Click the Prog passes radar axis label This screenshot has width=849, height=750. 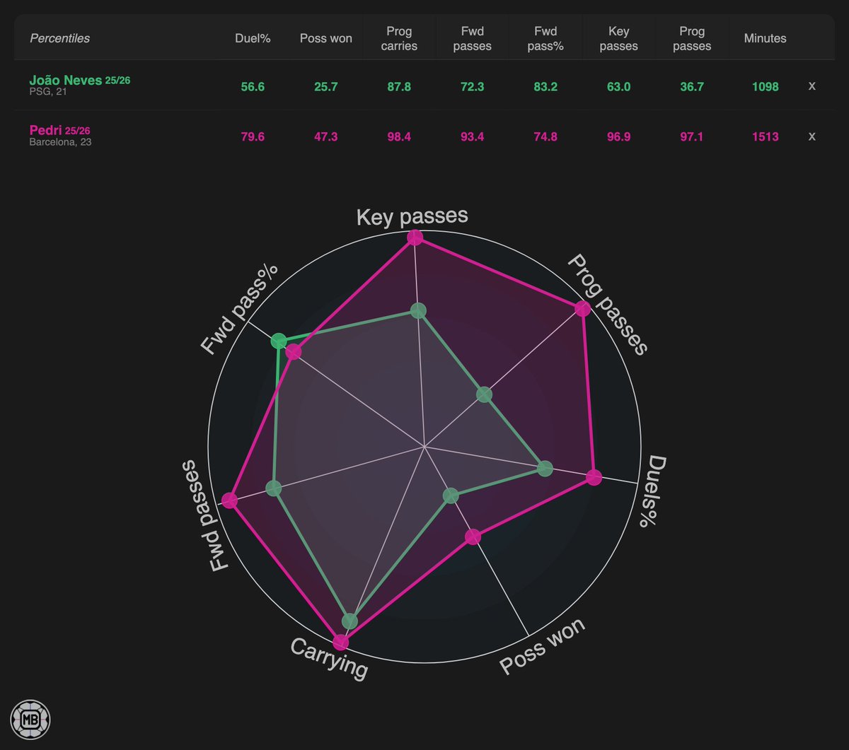tap(608, 305)
